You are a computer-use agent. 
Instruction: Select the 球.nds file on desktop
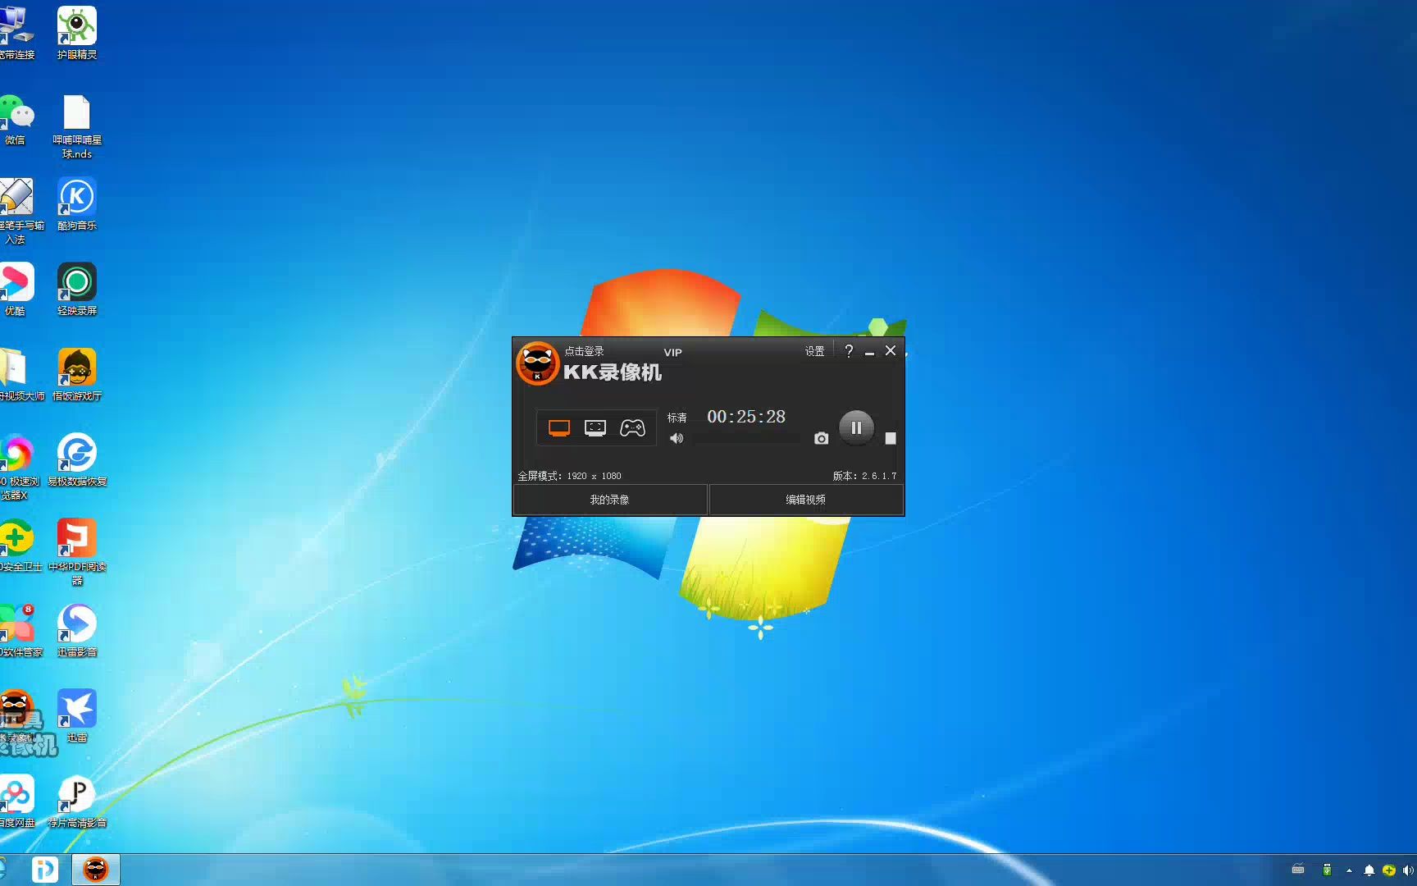(x=77, y=126)
